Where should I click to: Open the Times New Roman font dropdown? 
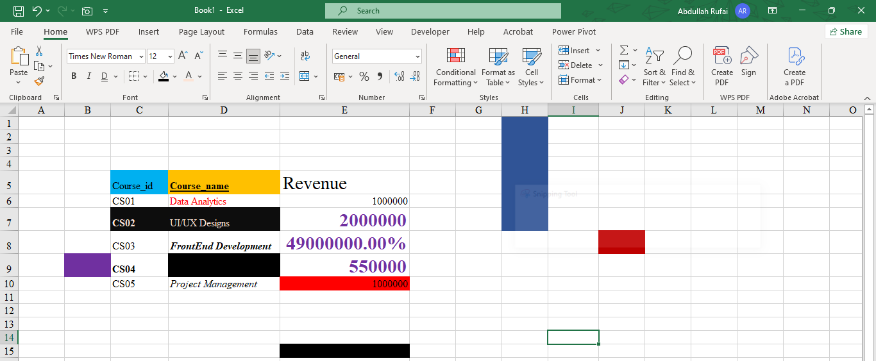click(106, 56)
